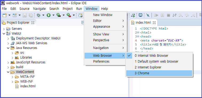Open the Coverage dropdown arrow
202x98 pixels.
click(x=64, y=15)
